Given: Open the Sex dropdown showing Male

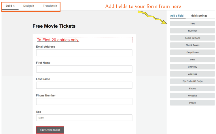Looking at the screenshot, I should tap(84, 118).
